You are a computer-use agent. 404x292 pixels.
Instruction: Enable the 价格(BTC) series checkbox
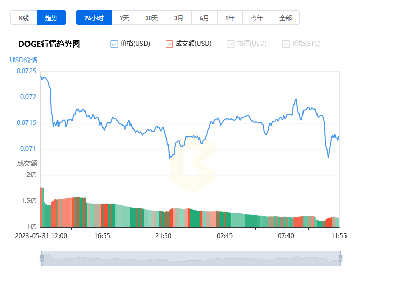286,44
